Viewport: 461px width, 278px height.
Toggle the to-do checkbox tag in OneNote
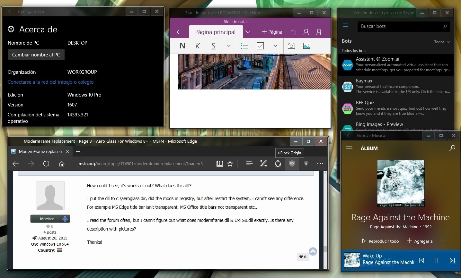pyautogui.click(x=260, y=46)
